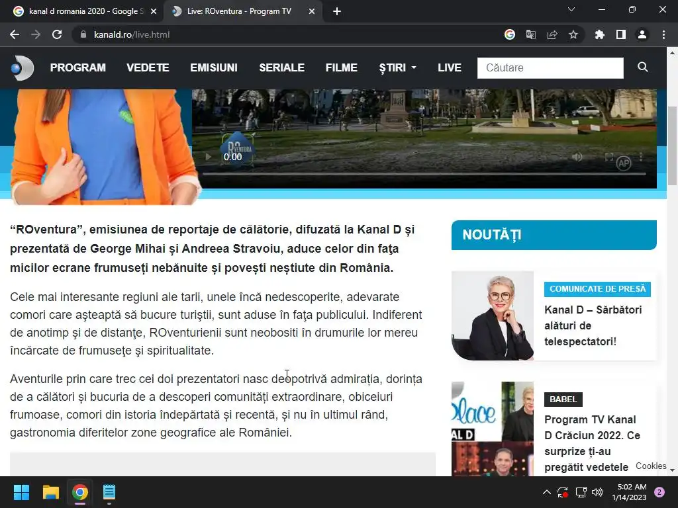Image resolution: width=678 pixels, height=508 pixels.
Task: Click the Căutare search field
Action: coord(550,68)
